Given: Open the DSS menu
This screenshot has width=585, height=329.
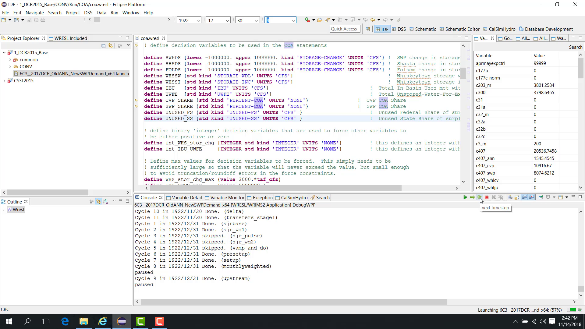Looking at the screenshot, I should [88, 12].
